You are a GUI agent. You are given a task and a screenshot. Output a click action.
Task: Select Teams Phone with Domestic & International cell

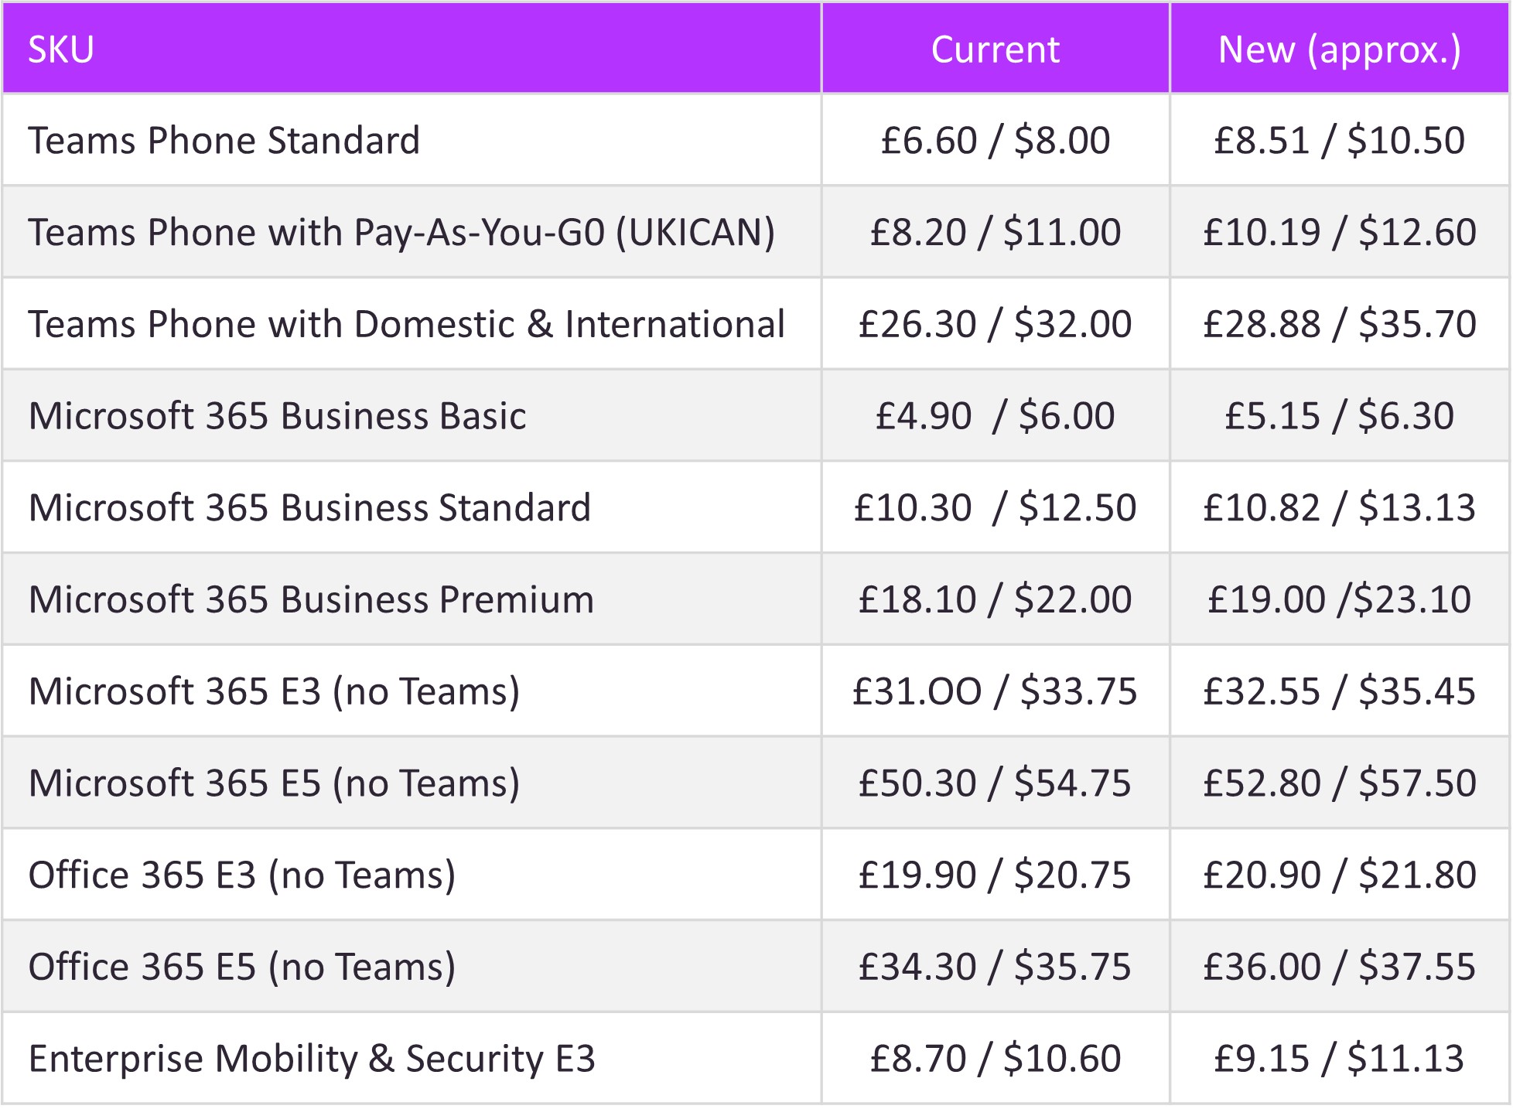pyautogui.click(x=412, y=324)
